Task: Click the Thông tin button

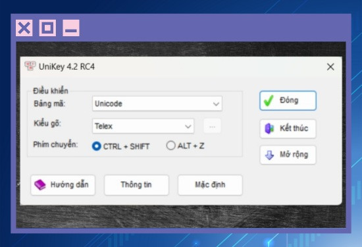Action: pyautogui.click(x=136, y=185)
